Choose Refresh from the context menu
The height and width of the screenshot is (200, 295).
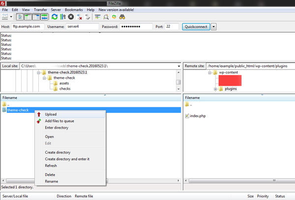point(70,166)
